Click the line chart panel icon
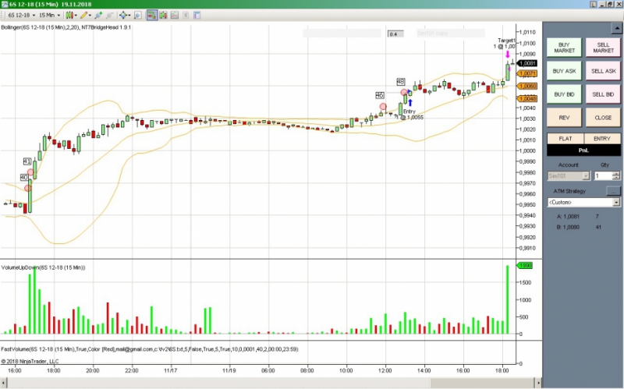This screenshot has width=624, height=389. tap(174, 15)
